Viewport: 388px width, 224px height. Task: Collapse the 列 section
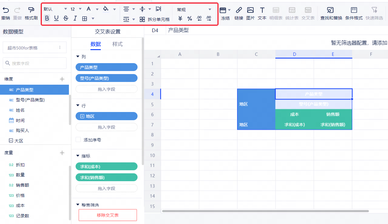78,57
